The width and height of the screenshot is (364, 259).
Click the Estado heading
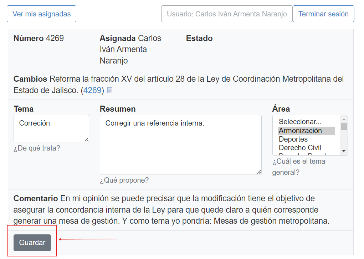click(x=199, y=38)
